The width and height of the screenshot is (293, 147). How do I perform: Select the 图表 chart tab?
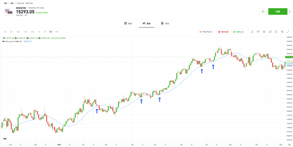(146, 23)
